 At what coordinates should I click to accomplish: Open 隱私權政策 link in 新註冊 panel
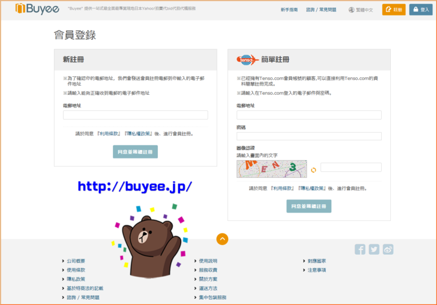139,134
